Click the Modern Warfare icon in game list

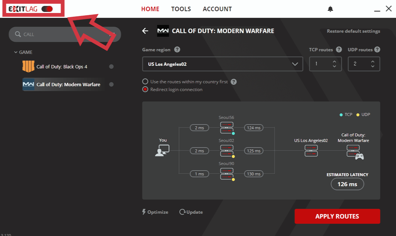click(x=28, y=84)
